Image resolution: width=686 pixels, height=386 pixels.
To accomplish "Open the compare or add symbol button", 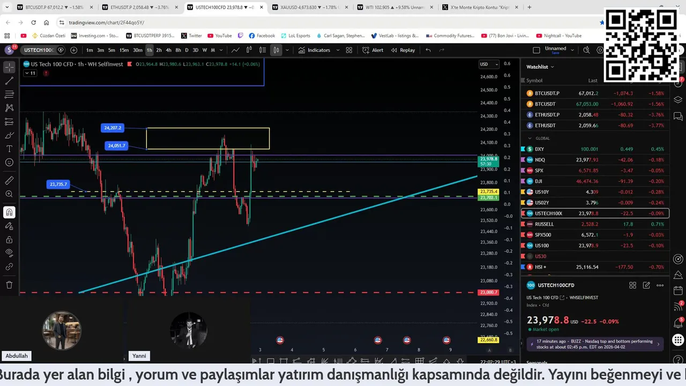I will click(x=73, y=50).
